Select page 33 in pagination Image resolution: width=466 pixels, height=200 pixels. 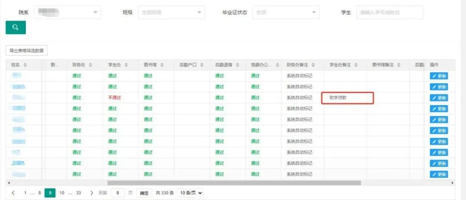(x=79, y=193)
